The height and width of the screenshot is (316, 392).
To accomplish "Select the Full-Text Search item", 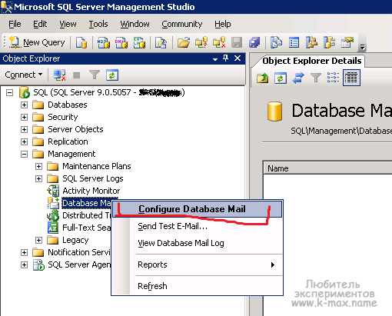I will click(86, 228).
